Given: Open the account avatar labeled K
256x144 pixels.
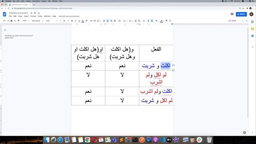Looking at the screenshot, I should [x=251, y=14].
